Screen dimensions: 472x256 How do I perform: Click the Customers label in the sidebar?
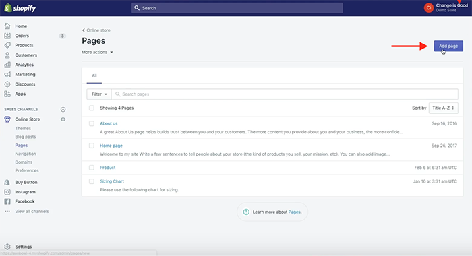[x=26, y=55]
